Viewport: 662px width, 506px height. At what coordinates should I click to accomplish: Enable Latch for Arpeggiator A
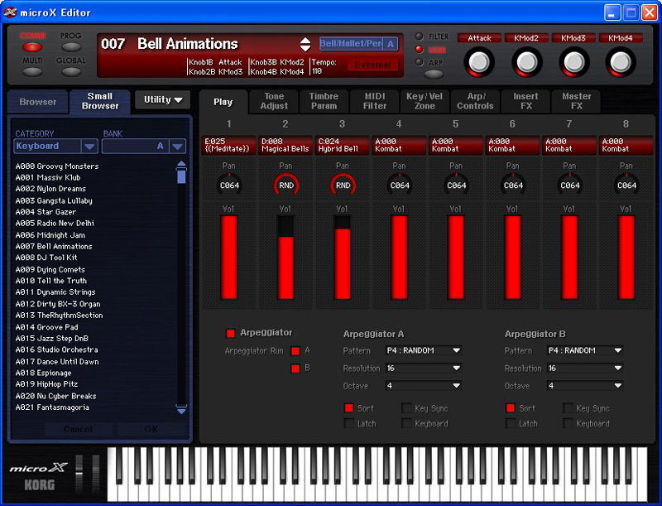pyautogui.click(x=351, y=423)
